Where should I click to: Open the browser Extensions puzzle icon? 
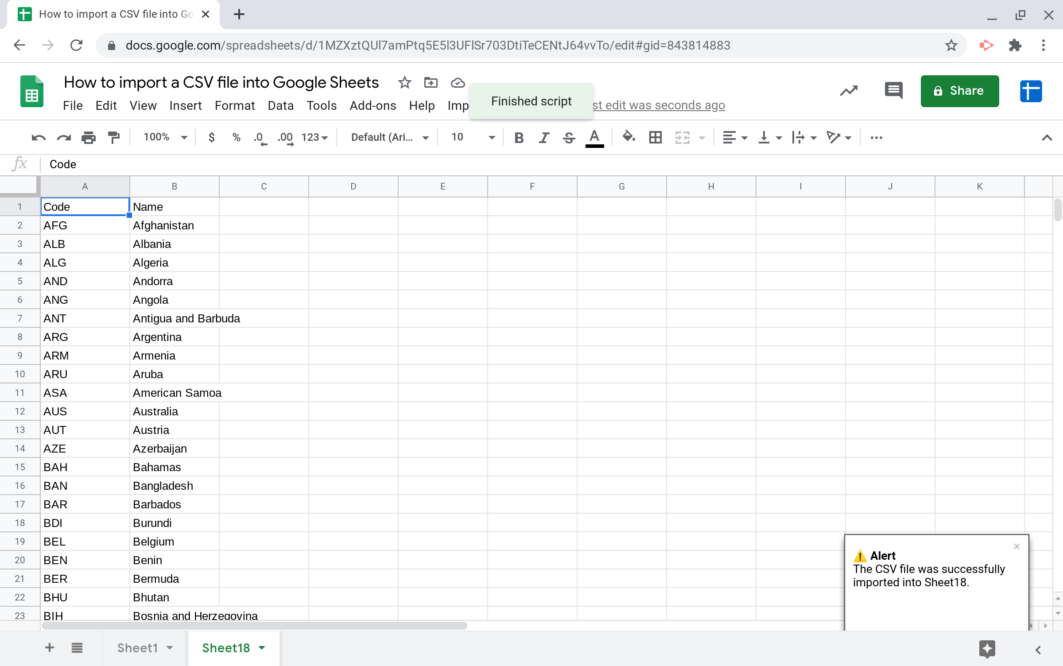[1015, 45]
